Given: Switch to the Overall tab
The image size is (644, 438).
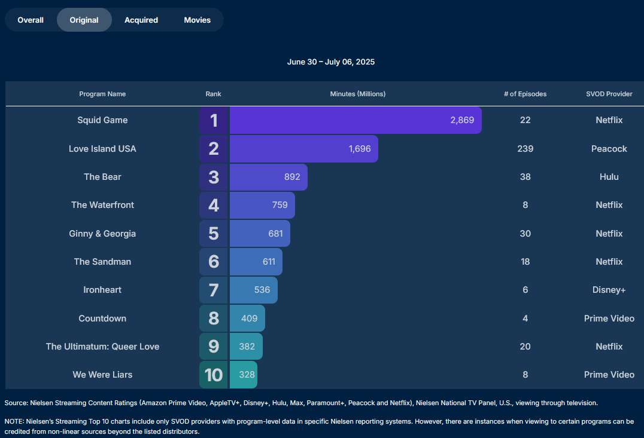Looking at the screenshot, I should [31, 20].
